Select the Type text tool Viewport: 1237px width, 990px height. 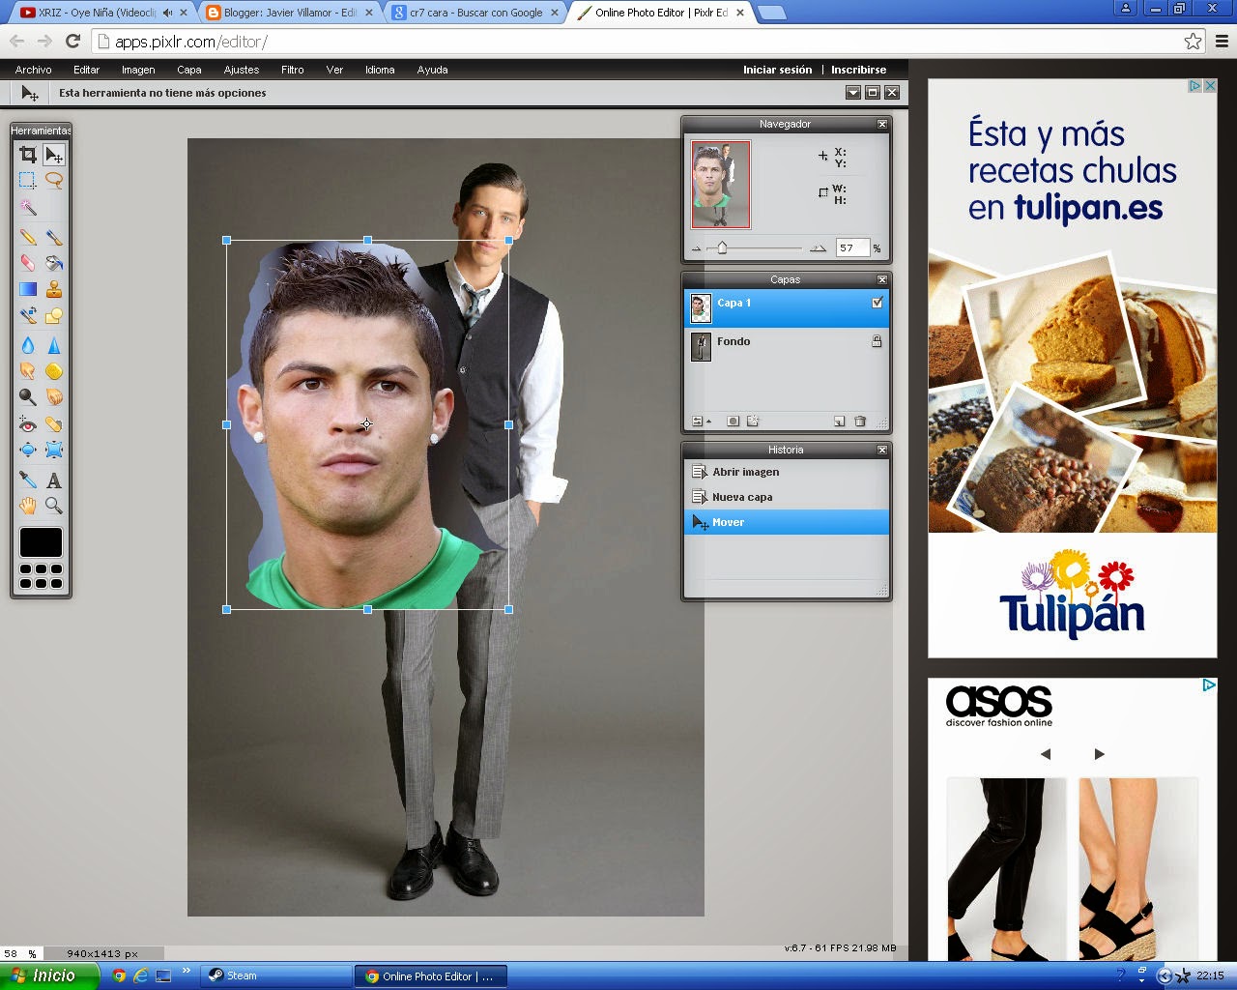pyautogui.click(x=54, y=480)
